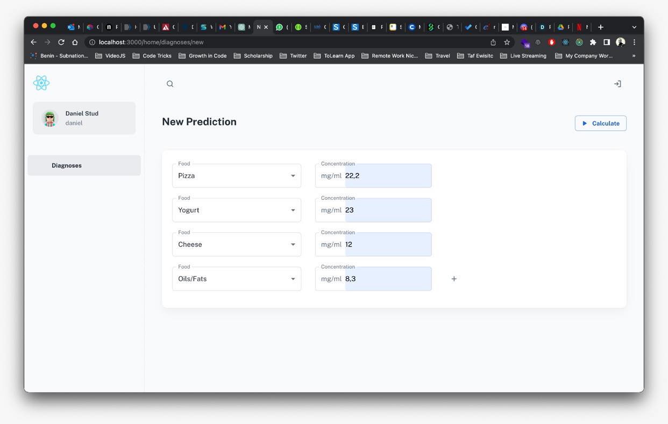Click the localhost address bar URL

coord(151,42)
